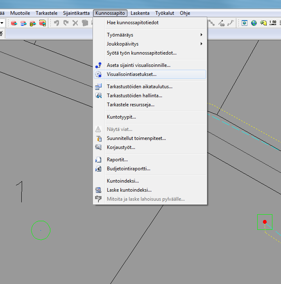Click the line with double circles tool icon
The image size is (281, 284).
[x=221, y=23]
